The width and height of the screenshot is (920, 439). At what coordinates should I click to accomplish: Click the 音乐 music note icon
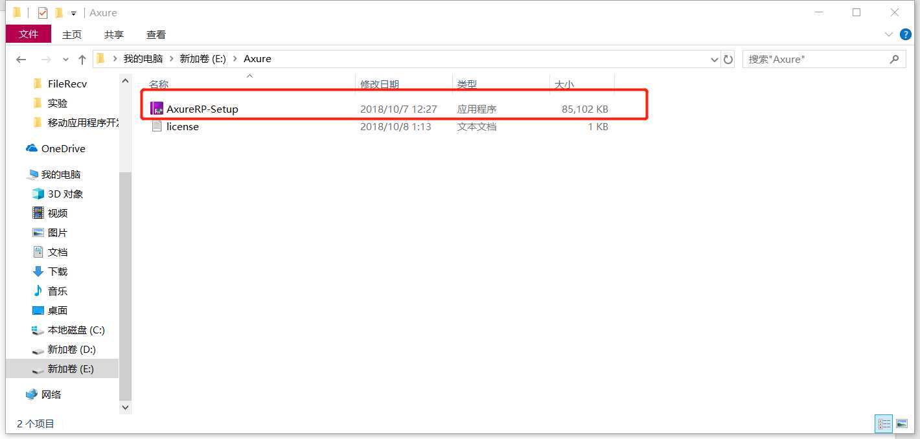pyautogui.click(x=38, y=291)
